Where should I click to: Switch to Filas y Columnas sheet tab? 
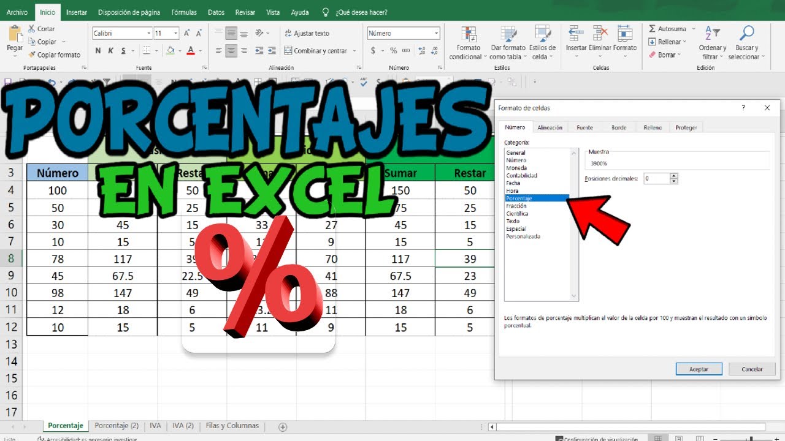click(x=232, y=426)
